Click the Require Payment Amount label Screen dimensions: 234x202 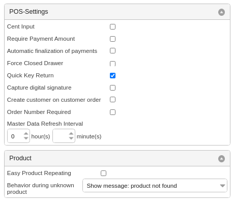(x=41, y=39)
